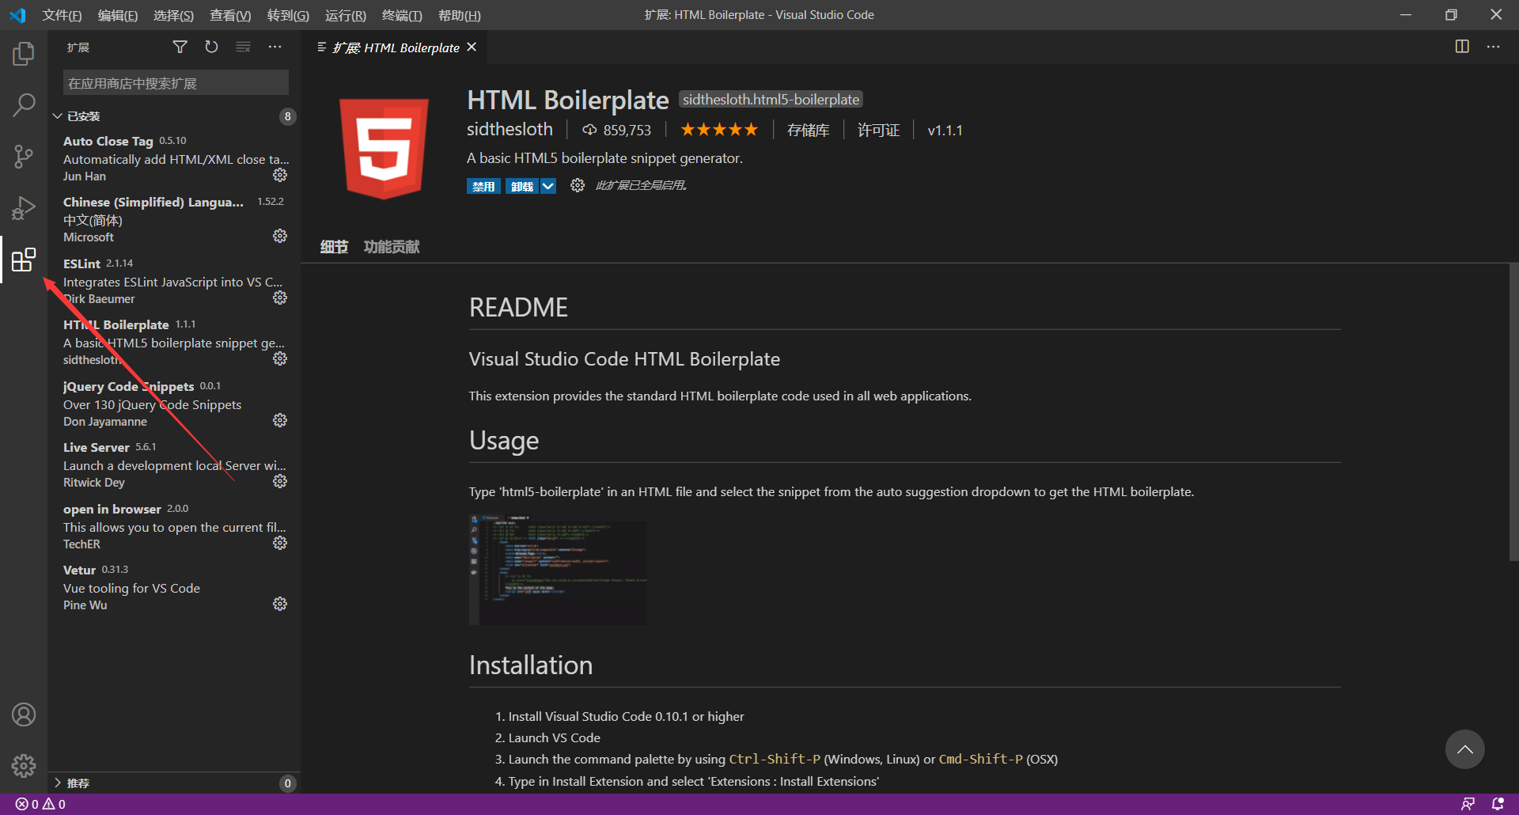Open the Manage gear in activity bar
Image resolution: width=1519 pixels, height=815 pixels.
[x=24, y=765]
